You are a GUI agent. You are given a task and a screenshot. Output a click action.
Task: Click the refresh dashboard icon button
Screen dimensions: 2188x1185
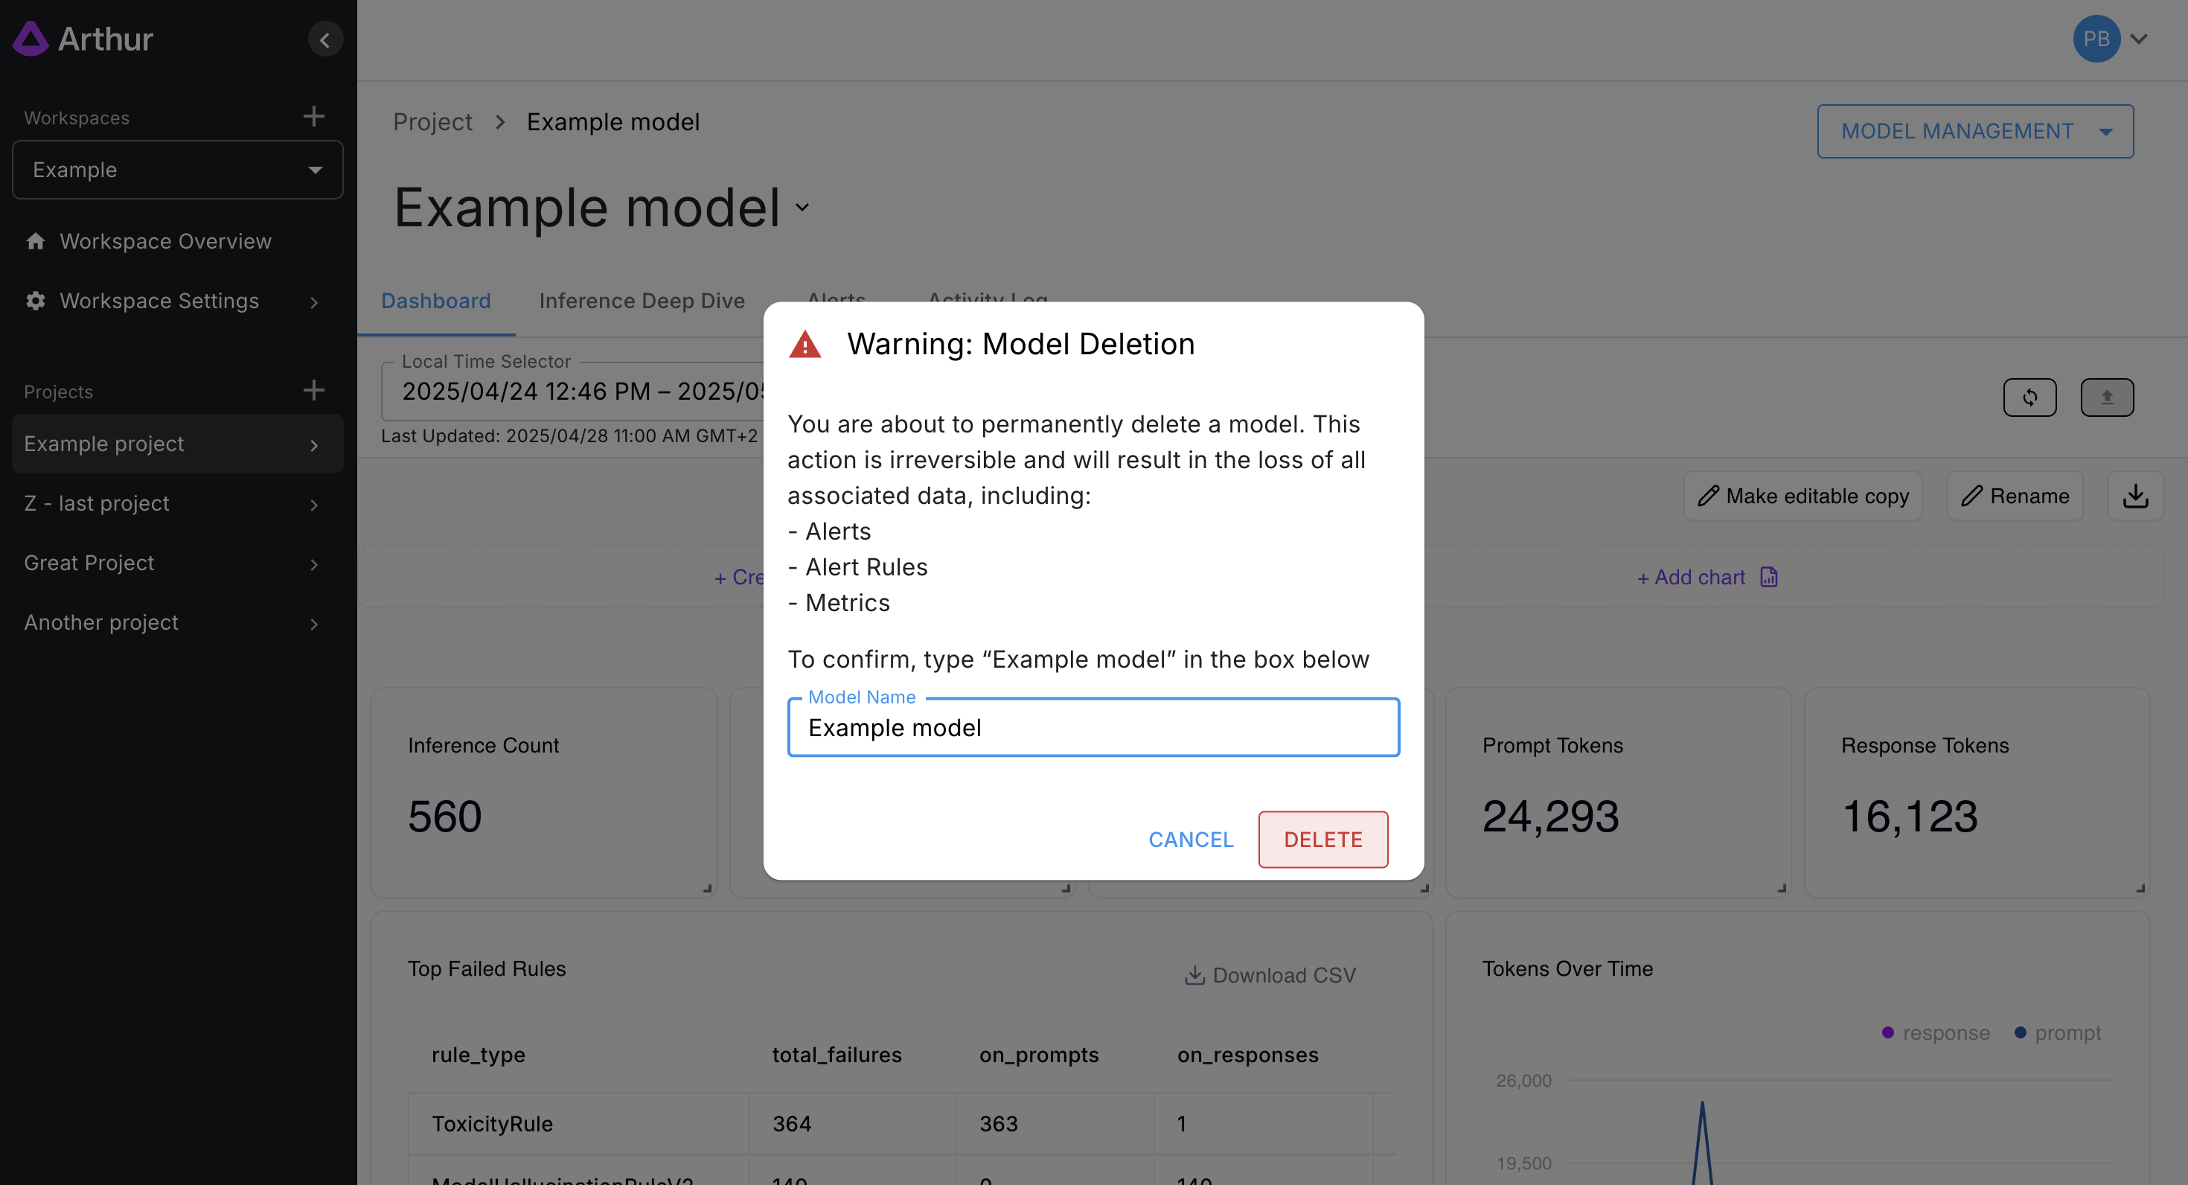point(2029,397)
